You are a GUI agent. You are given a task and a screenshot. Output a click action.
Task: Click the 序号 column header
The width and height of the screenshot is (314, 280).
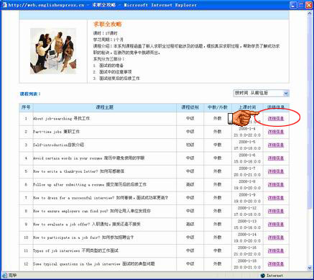tap(26, 107)
